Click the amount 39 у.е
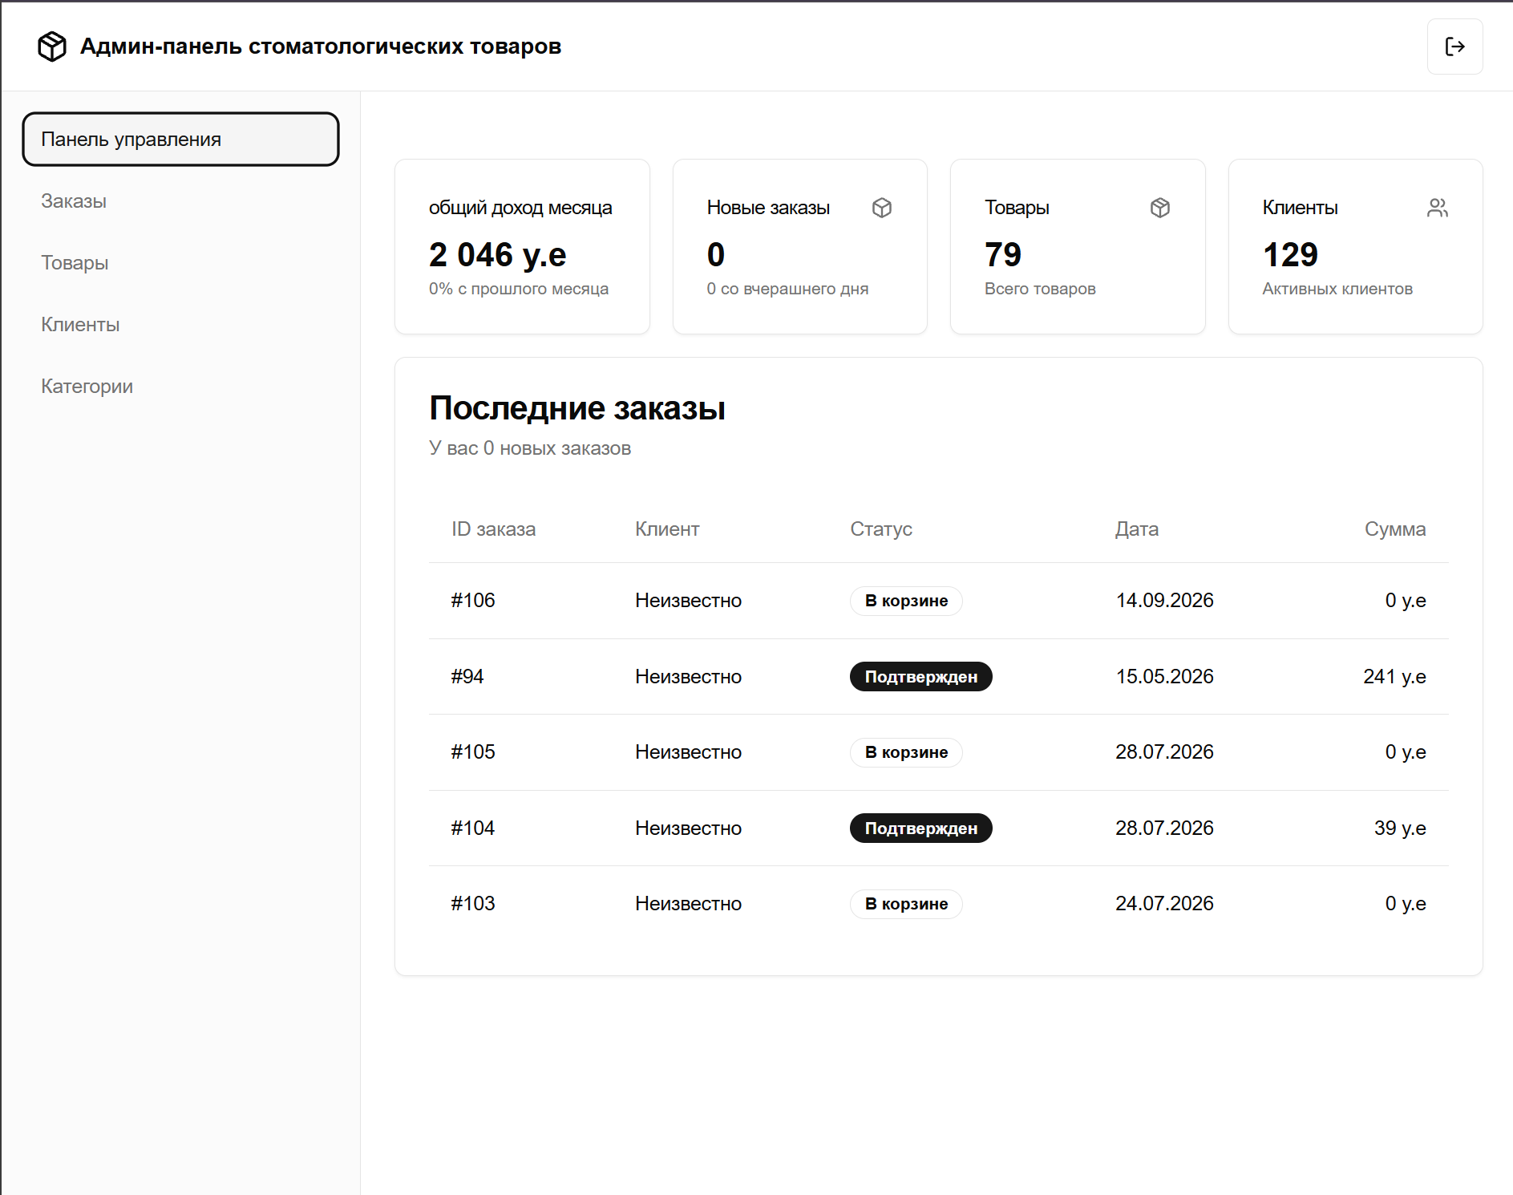This screenshot has width=1513, height=1195. click(1400, 828)
